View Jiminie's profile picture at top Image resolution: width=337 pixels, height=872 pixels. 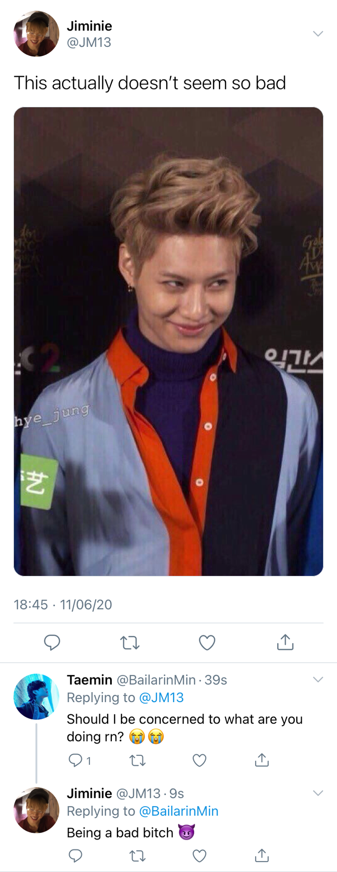pos(36,34)
